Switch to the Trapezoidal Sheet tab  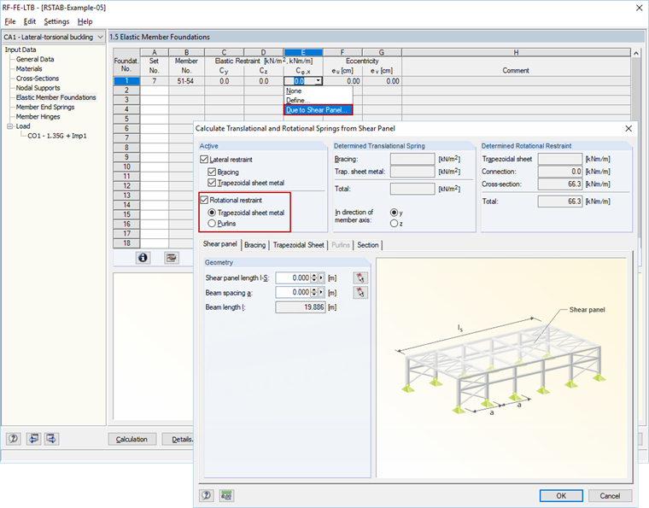point(298,245)
